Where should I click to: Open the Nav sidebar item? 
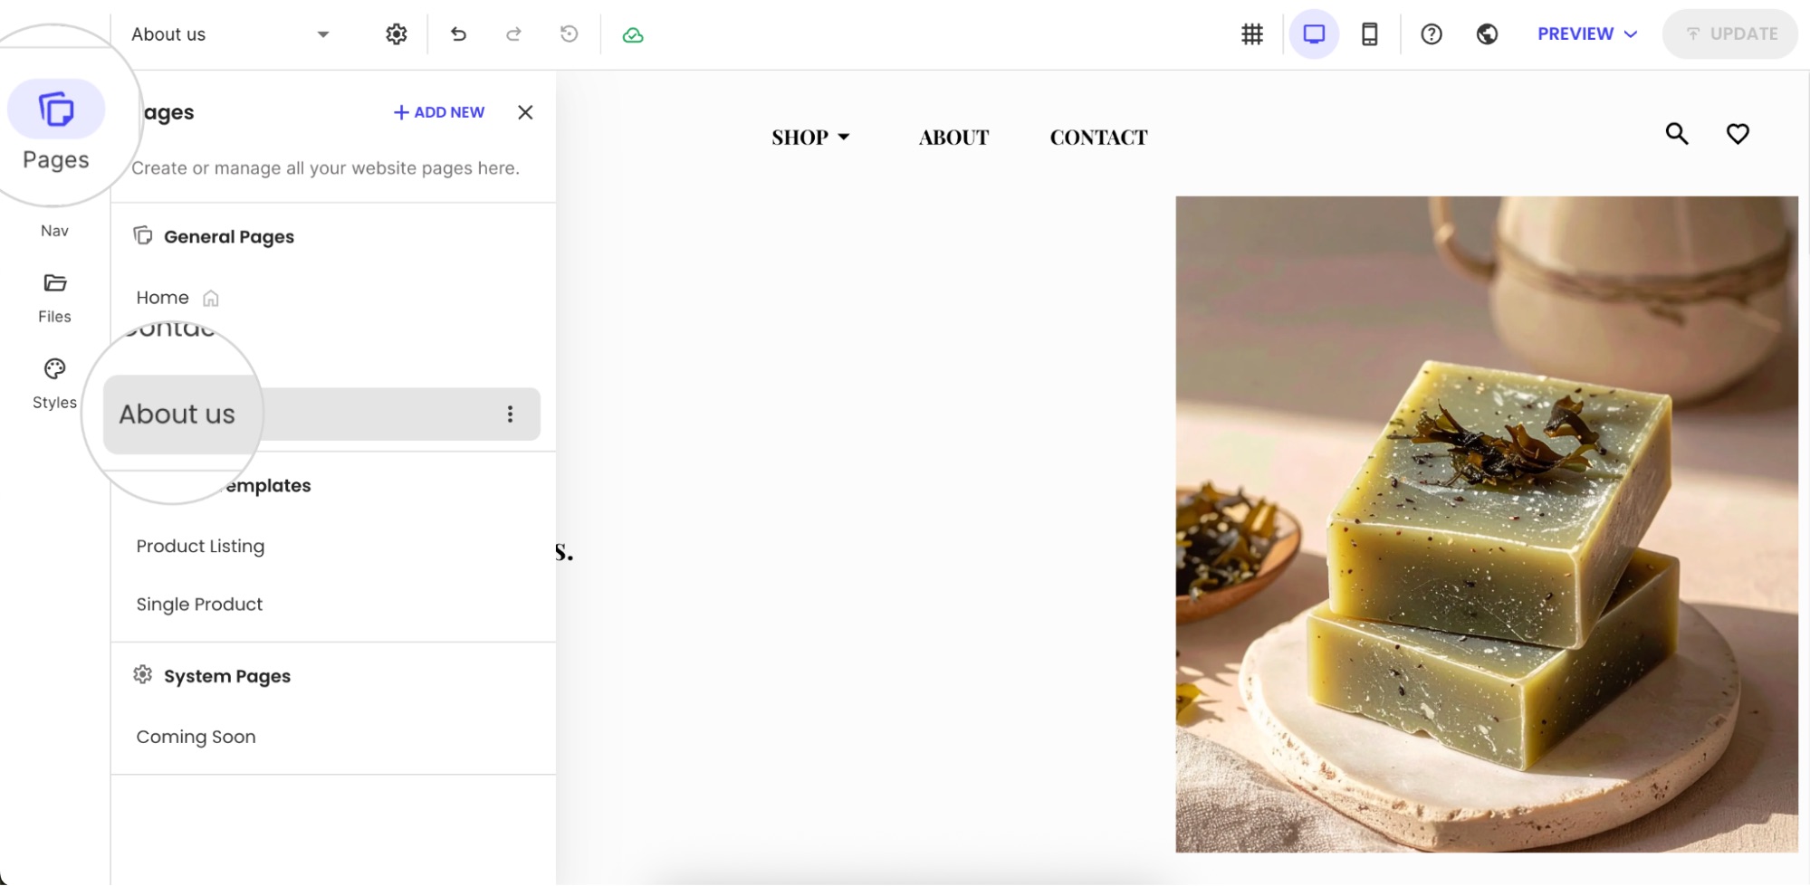54,231
